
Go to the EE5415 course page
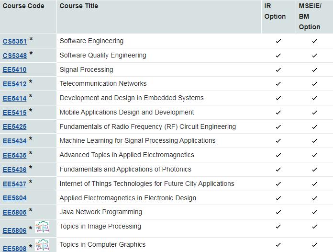coord(15,113)
